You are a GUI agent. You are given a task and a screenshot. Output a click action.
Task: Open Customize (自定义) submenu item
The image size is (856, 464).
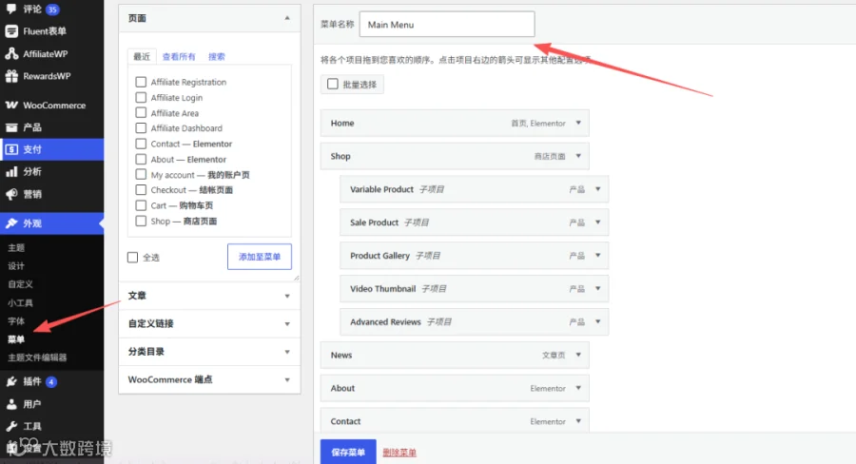tap(21, 284)
